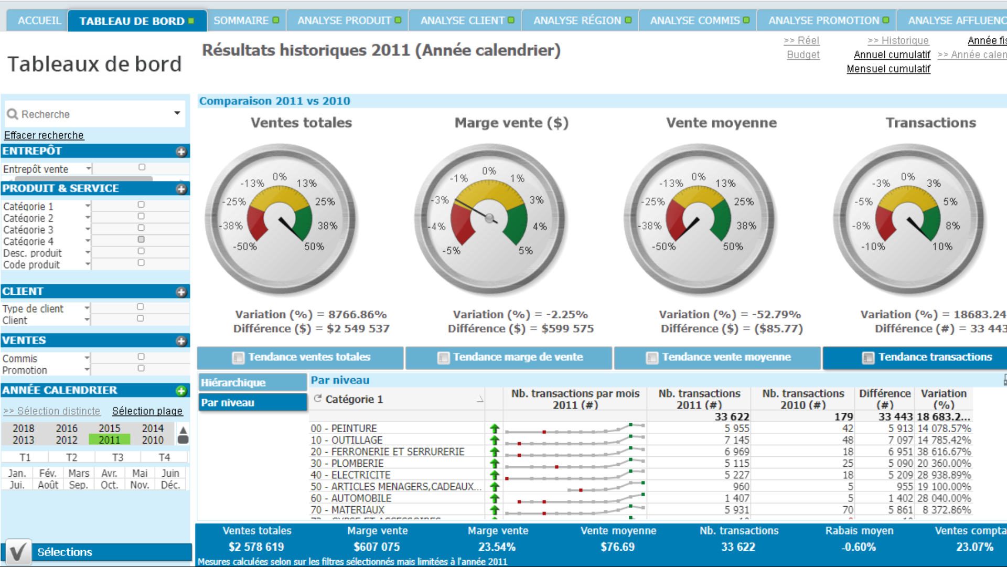Click the chart icon on Tendance transactions
The image size is (1007, 567).
pos(868,358)
